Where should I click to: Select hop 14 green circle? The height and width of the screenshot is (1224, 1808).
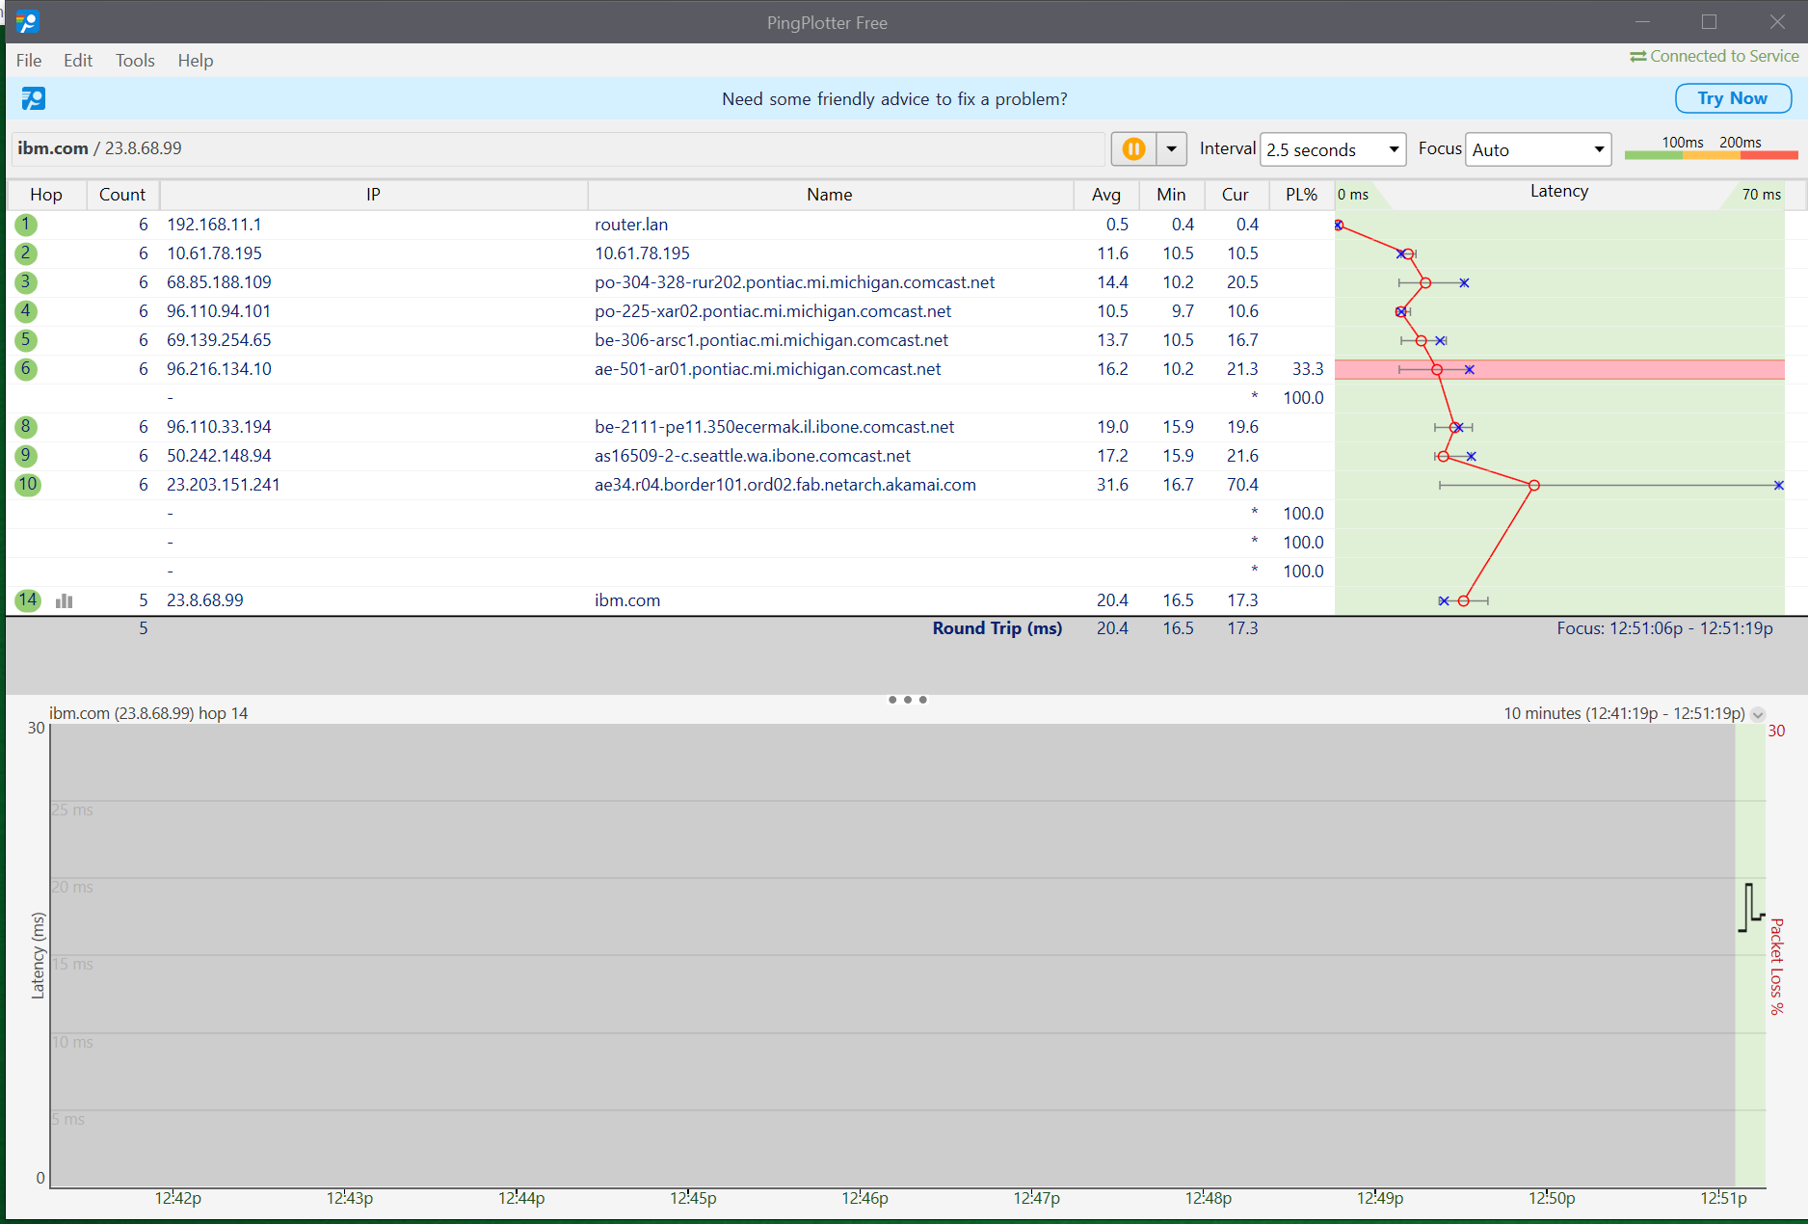(x=27, y=600)
